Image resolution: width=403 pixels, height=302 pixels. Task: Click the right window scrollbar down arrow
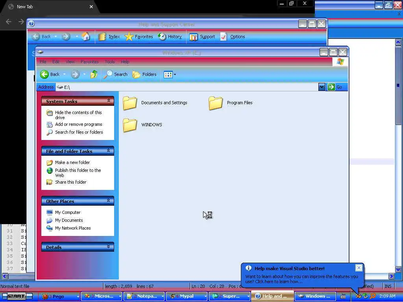tap(398, 269)
